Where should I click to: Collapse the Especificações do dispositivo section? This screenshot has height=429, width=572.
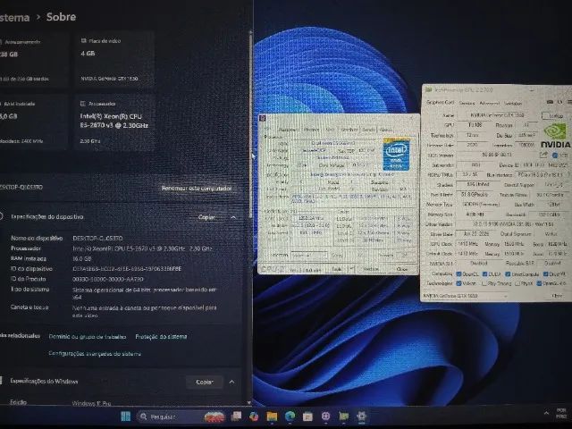(233, 217)
